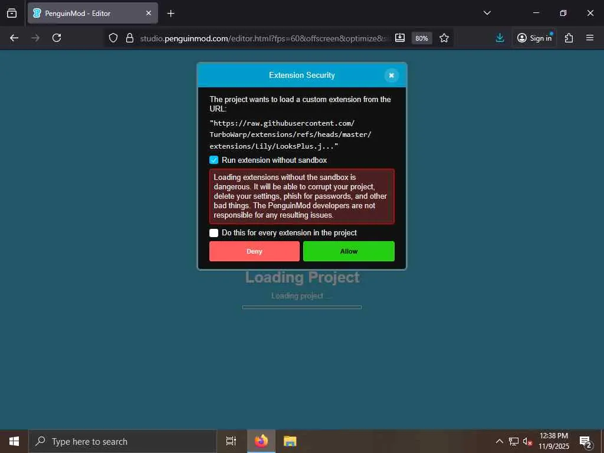
Task: Switch to Firefox in the taskbar
Action: click(261, 441)
